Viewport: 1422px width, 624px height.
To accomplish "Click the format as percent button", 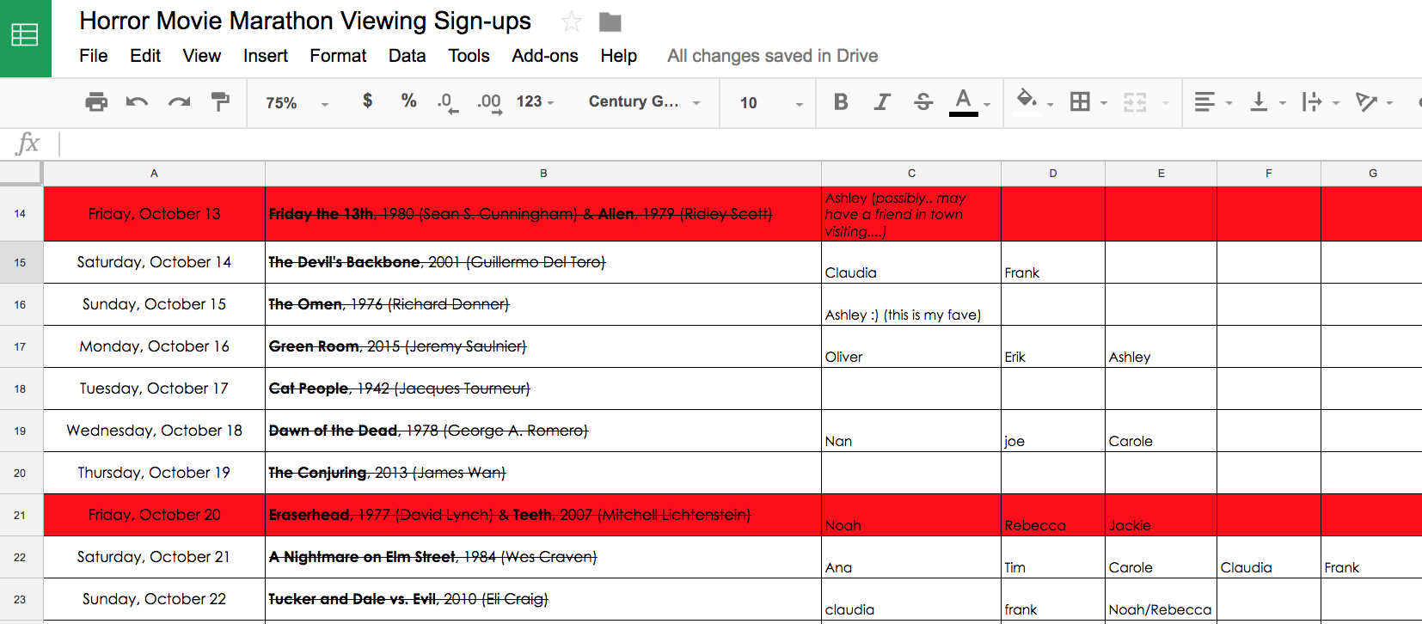I will (x=408, y=101).
